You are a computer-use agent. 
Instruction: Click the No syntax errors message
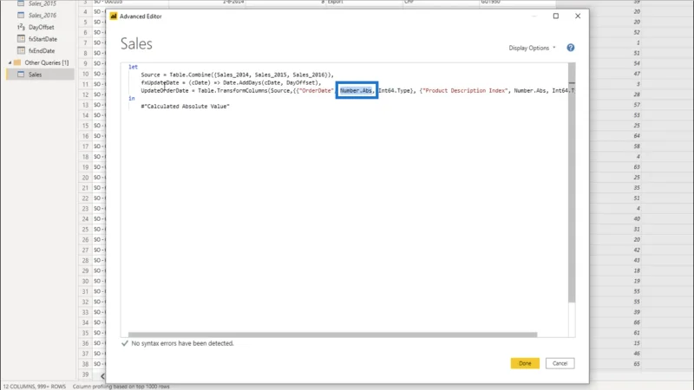[182, 343]
